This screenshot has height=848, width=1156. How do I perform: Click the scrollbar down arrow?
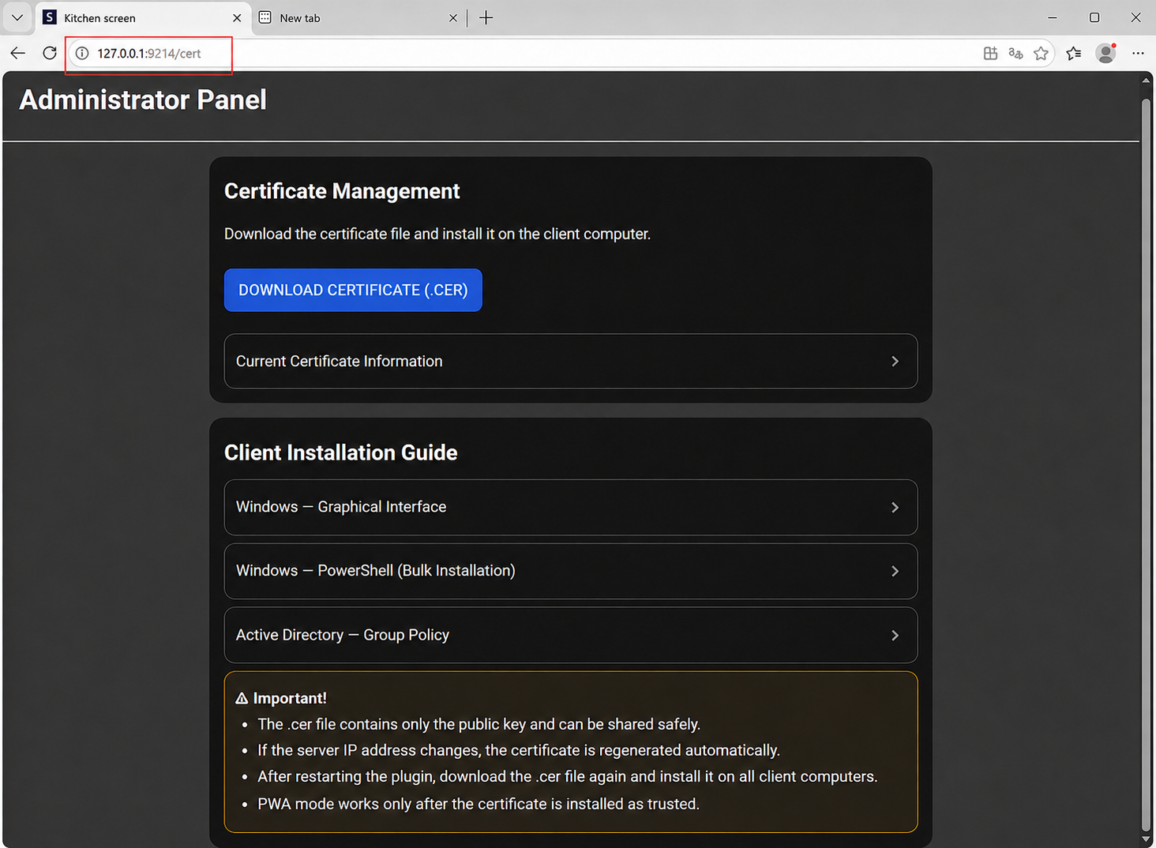pos(1146,839)
